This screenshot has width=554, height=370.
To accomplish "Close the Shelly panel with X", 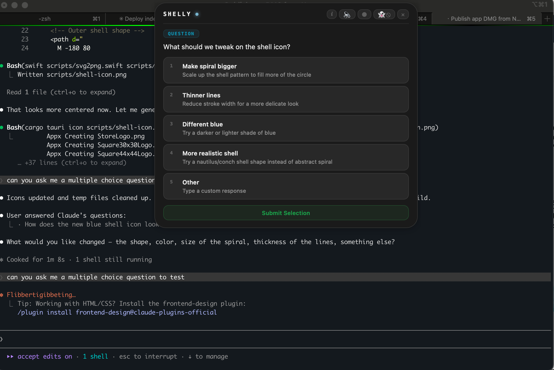I will [x=403, y=15].
